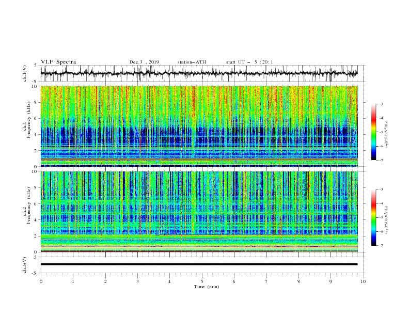Click the "-5" label on ch.2 color bar

click(381, 217)
